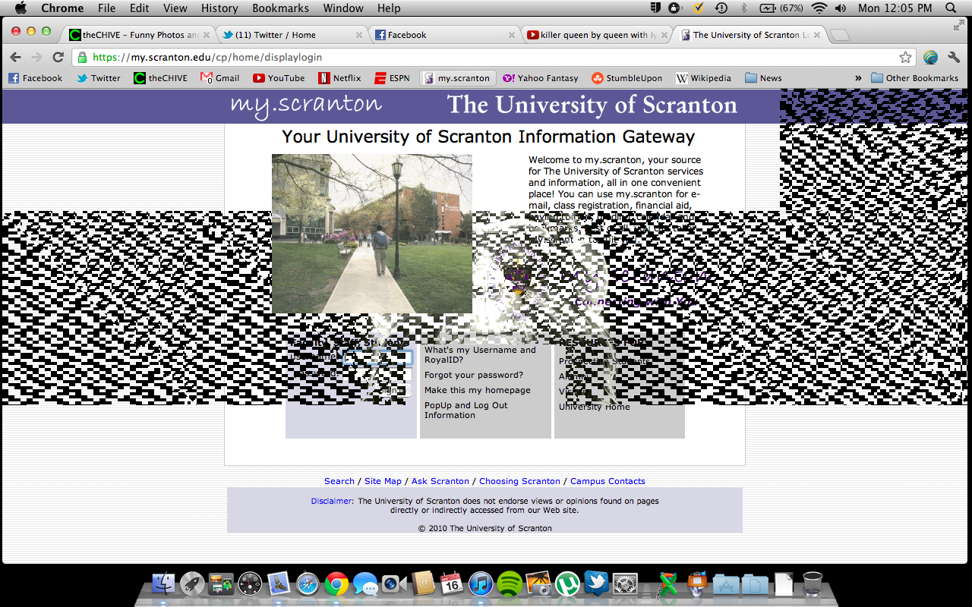The height and width of the screenshot is (607, 972).
Task: Close the killer queen YouTube tab
Action: (x=665, y=35)
